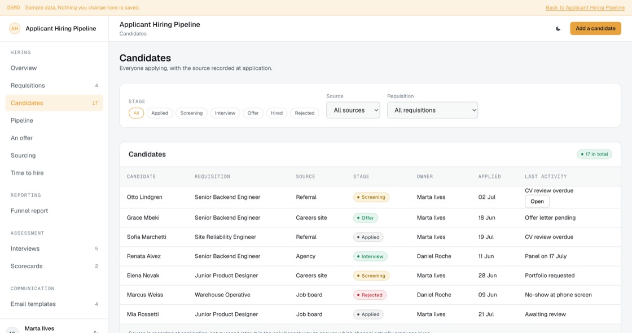
Task: Filter by Screening stage chip
Action: point(191,113)
